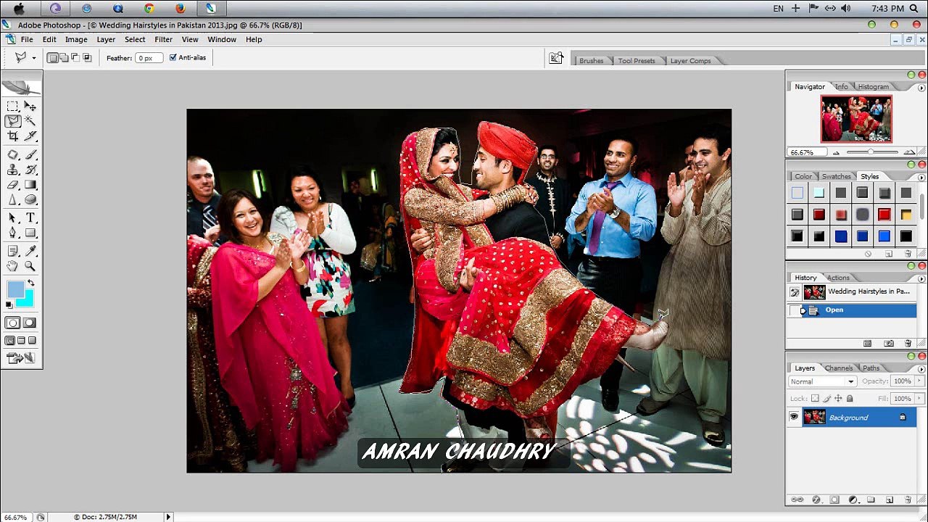Delete layer with Layers trash icon
Screen dimensions: 928x522
908,500
